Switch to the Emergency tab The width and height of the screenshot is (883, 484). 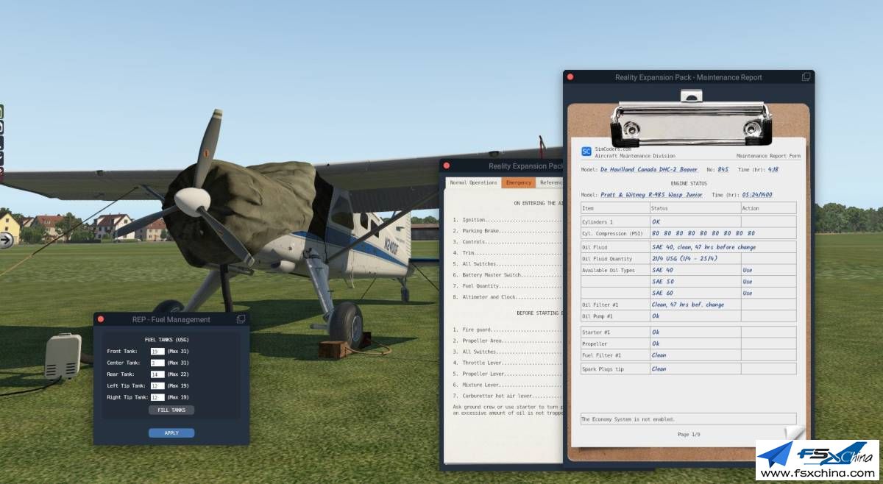click(519, 182)
